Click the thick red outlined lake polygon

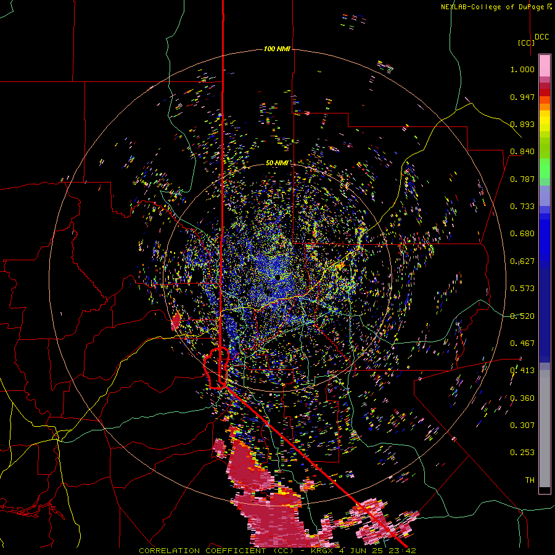coord(216,368)
